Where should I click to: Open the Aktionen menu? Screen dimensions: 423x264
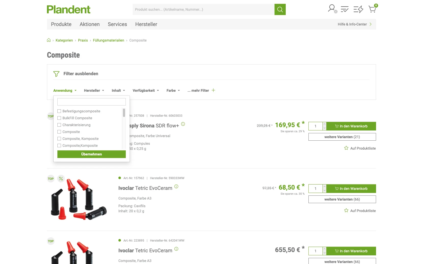point(90,24)
